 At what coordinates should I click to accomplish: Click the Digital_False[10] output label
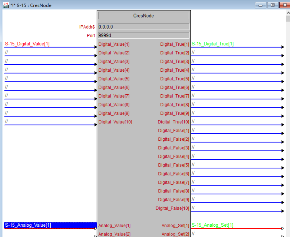tap(172, 208)
